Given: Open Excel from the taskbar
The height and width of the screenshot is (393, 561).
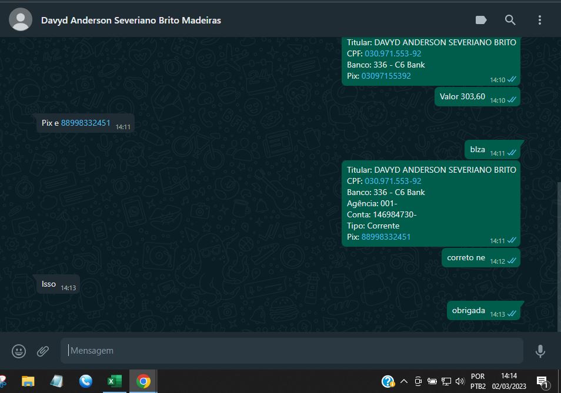Looking at the screenshot, I should pos(114,381).
